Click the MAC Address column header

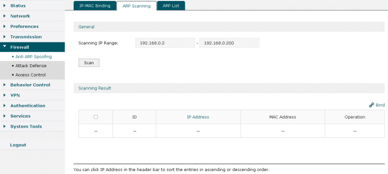(283, 117)
